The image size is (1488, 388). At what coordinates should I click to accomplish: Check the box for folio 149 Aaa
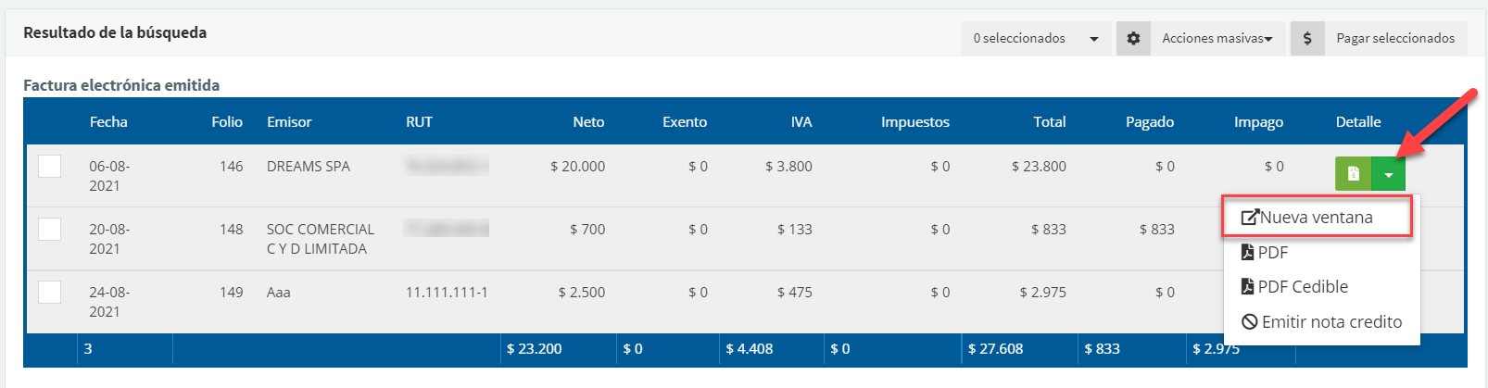(x=50, y=293)
